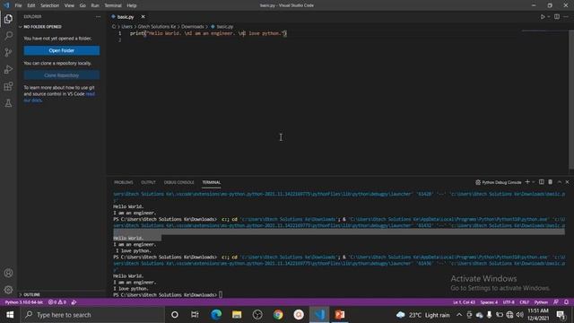The height and width of the screenshot is (323, 574).
Task: Select the Python Debug Console terminal
Action: (x=499, y=182)
